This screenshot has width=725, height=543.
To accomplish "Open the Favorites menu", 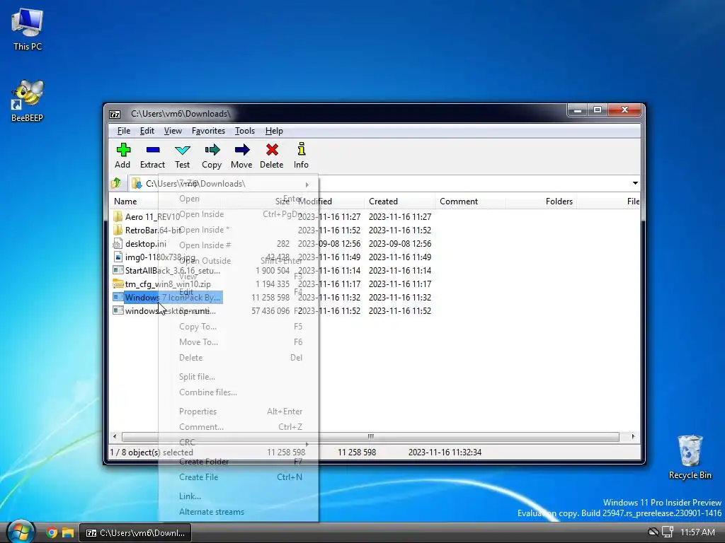I will pyautogui.click(x=208, y=131).
